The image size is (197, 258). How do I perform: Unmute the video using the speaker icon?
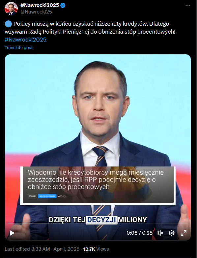(x=160, y=233)
